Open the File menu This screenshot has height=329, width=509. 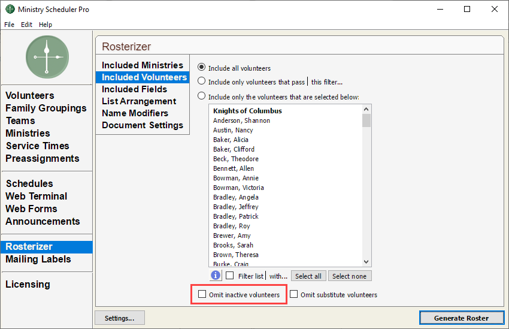point(9,25)
